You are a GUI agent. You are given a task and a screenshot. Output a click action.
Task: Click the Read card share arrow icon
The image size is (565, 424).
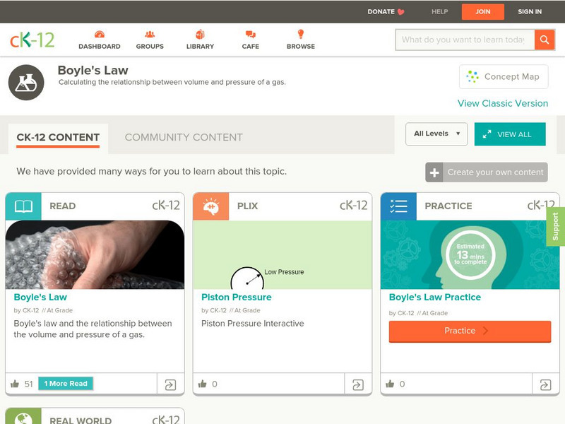click(170, 384)
